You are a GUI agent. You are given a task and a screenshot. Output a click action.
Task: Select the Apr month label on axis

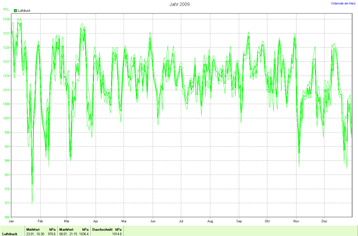coord(96,221)
